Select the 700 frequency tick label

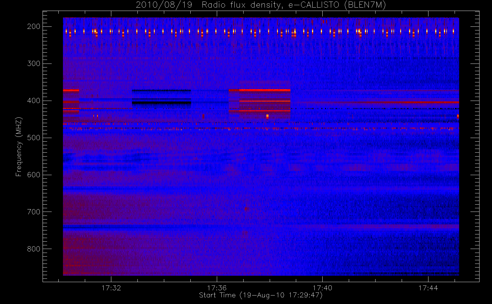[x=34, y=212]
